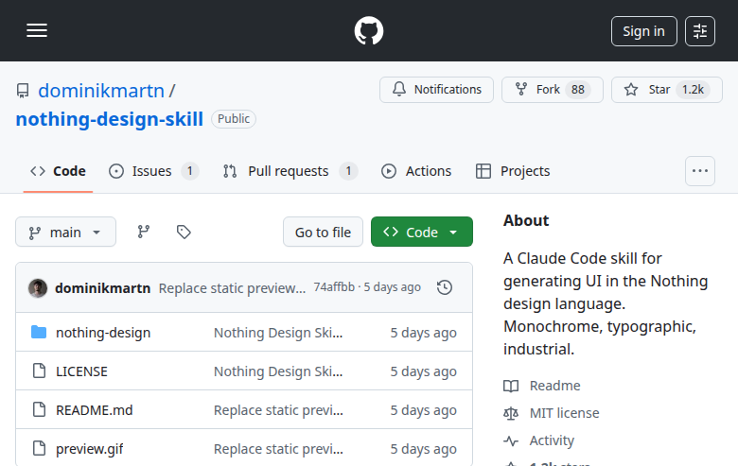Open nothing-design row commit message
Image resolution: width=738 pixels, height=466 pixels.
(x=278, y=333)
